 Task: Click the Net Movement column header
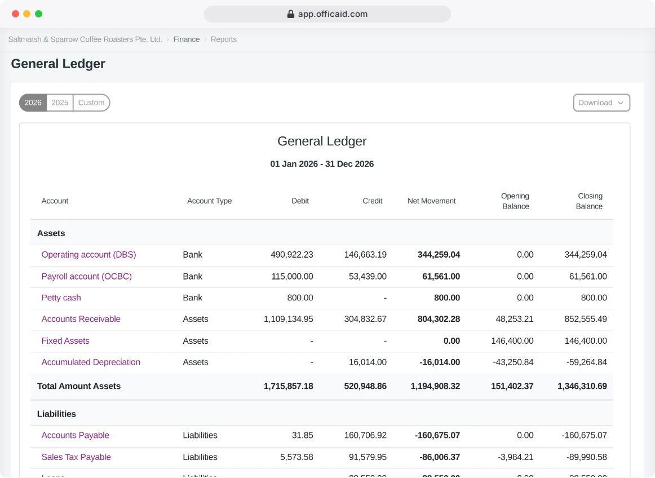[x=432, y=201]
